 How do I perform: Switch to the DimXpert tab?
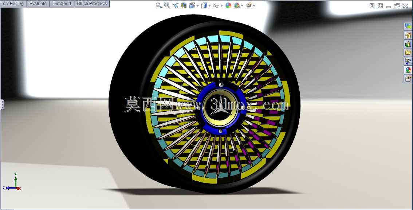pos(62,3)
